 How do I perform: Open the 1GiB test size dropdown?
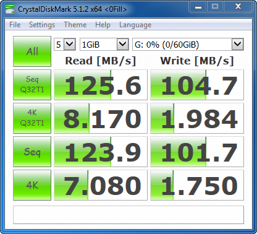click(104, 44)
